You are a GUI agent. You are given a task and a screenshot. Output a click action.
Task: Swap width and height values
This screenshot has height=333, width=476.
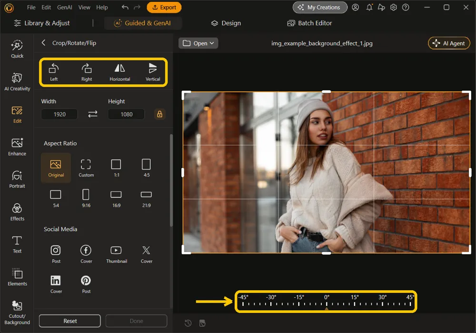[x=93, y=114]
